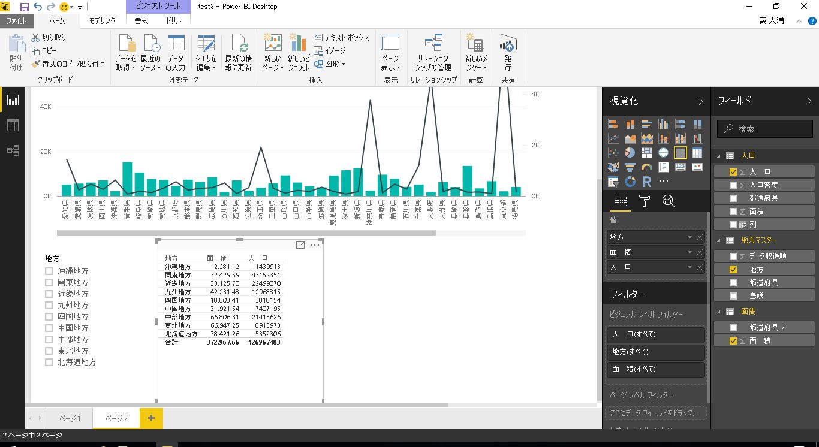Image resolution: width=819 pixels, height=447 pixels.
Task: Check the 人口密度 field checkbox
Action: pyautogui.click(x=733, y=185)
